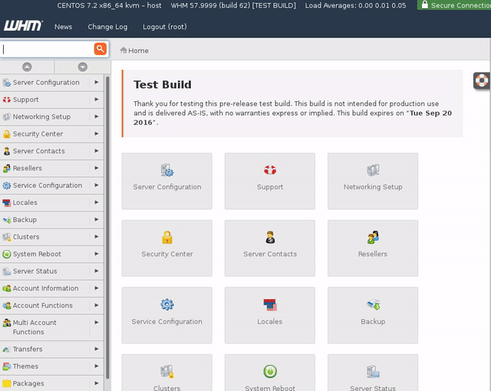The height and width of the screenshot is (391, 491).
Task: Click the Load Averages text in top bar
Action: [355, 5]
